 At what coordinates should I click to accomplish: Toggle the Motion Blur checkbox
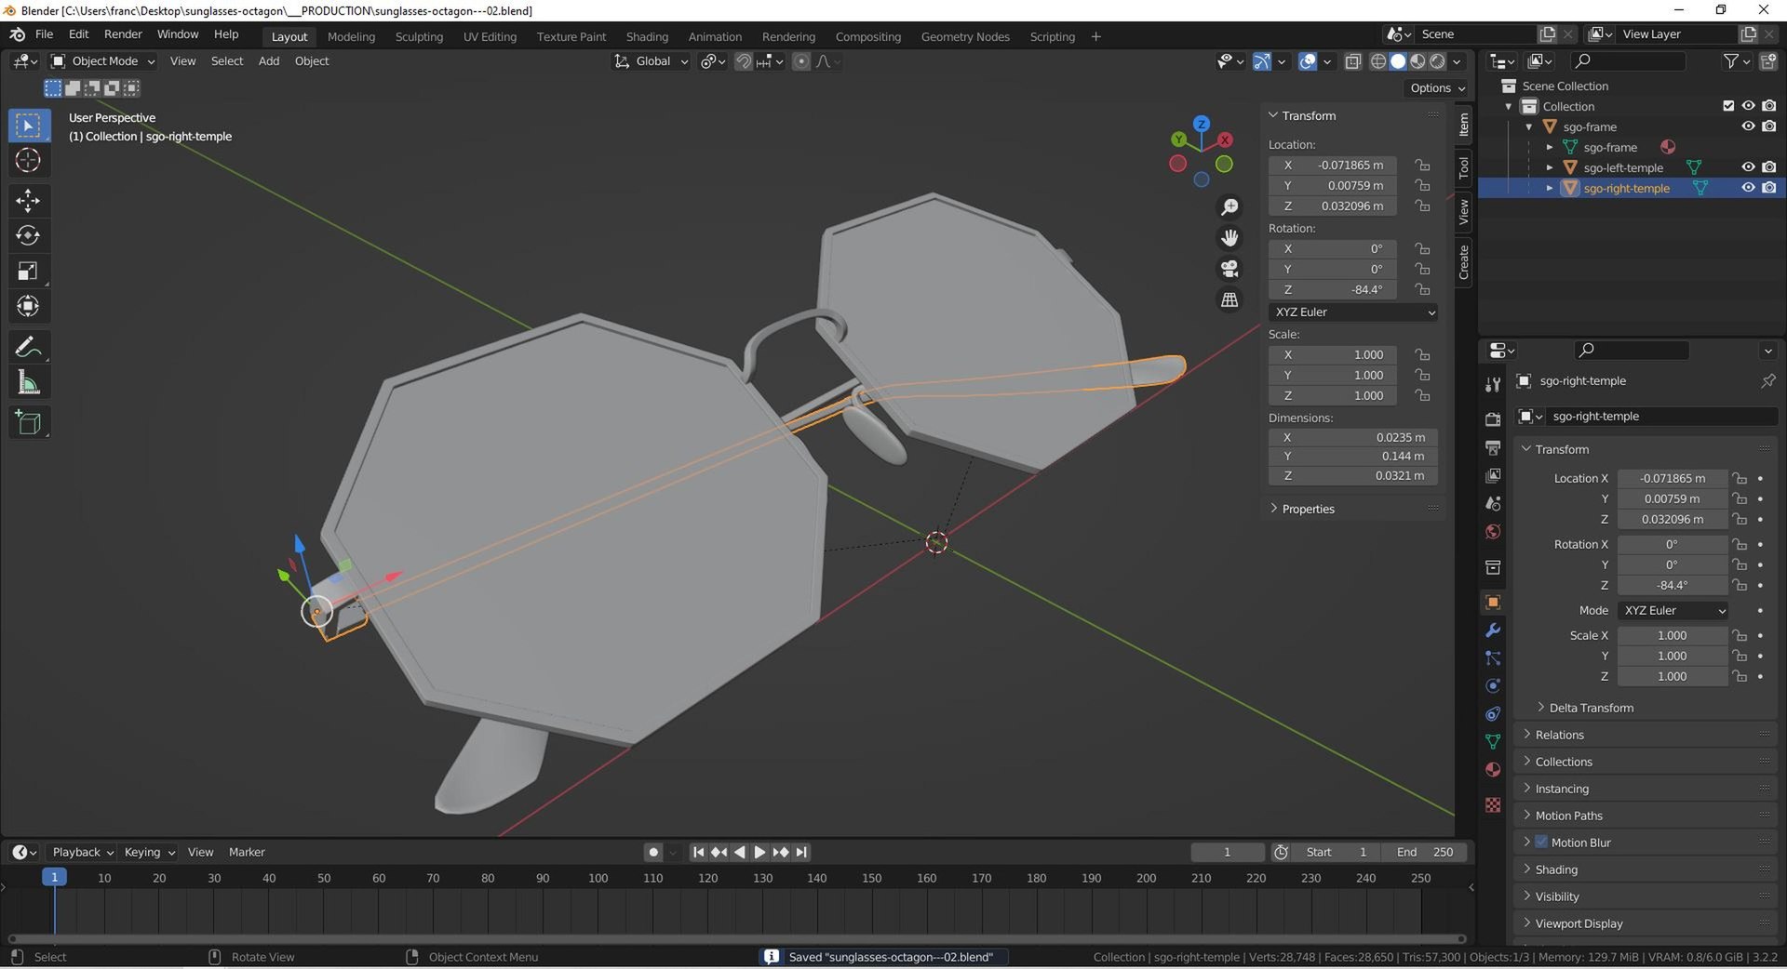(x=1541, y=842)
